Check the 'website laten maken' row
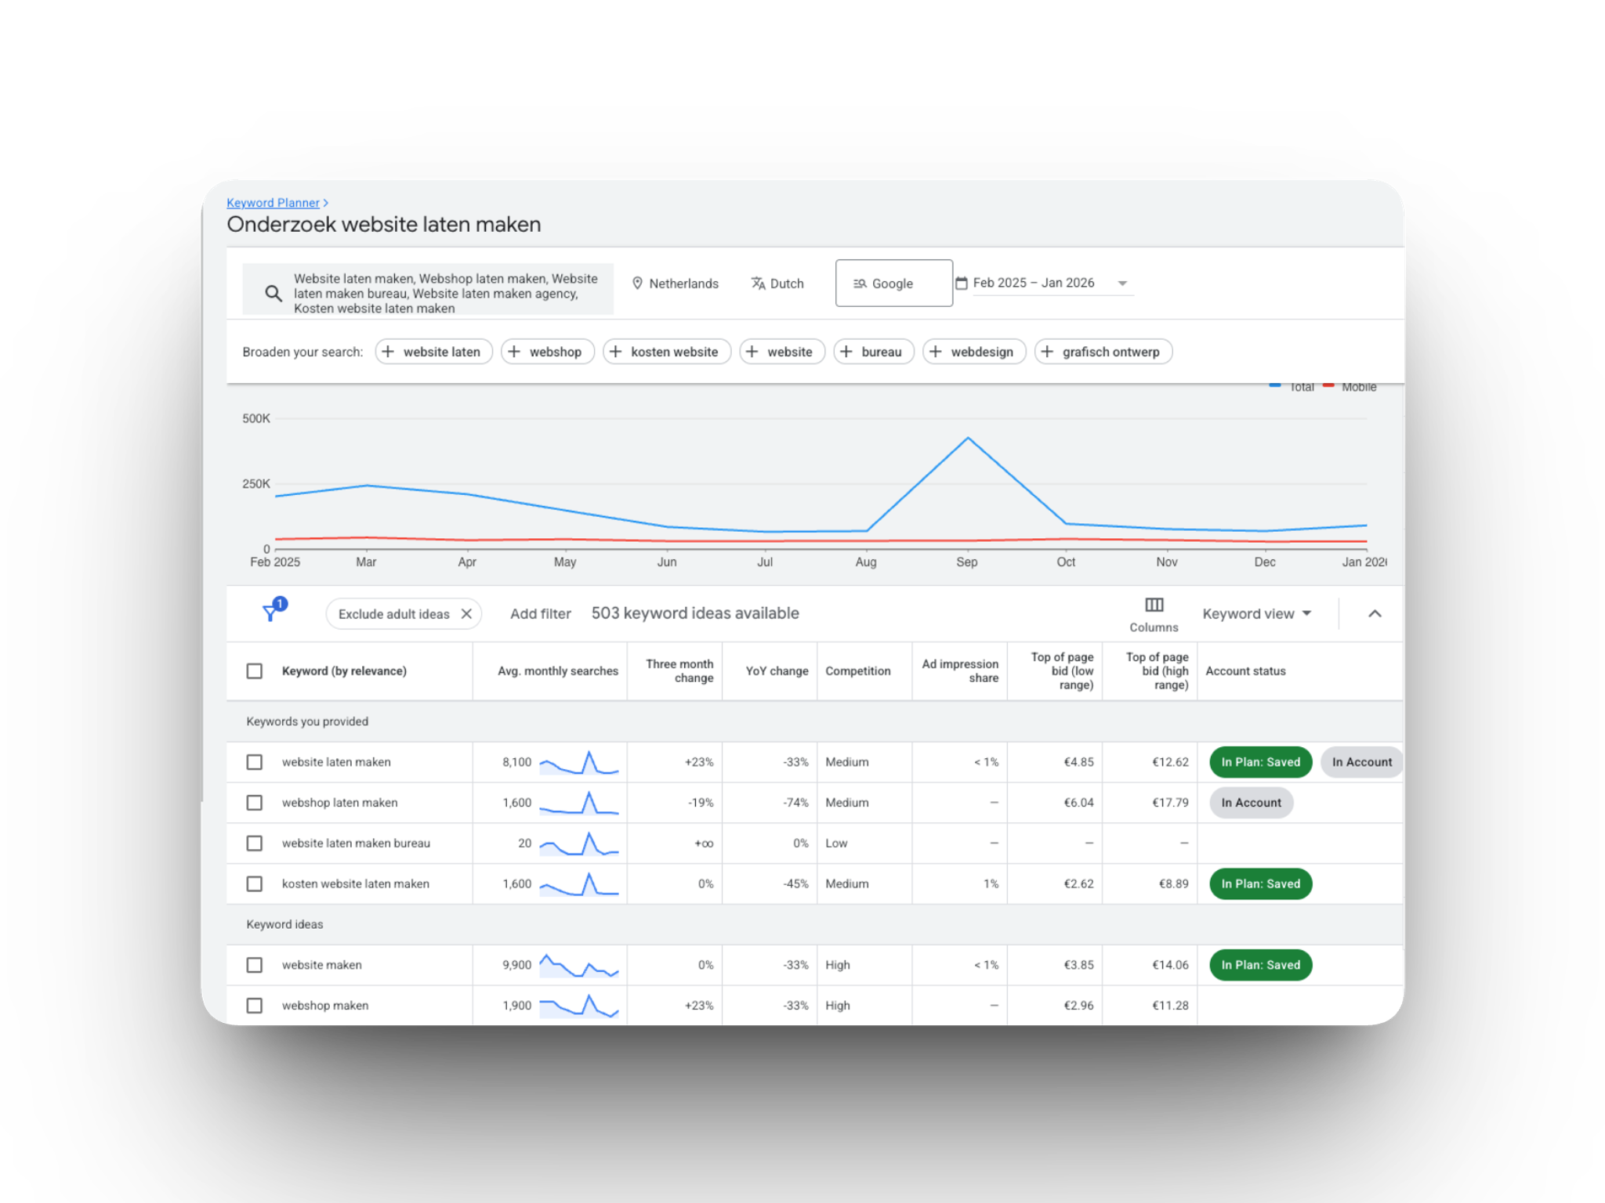1605x1203 pixels. coord(254,762)
